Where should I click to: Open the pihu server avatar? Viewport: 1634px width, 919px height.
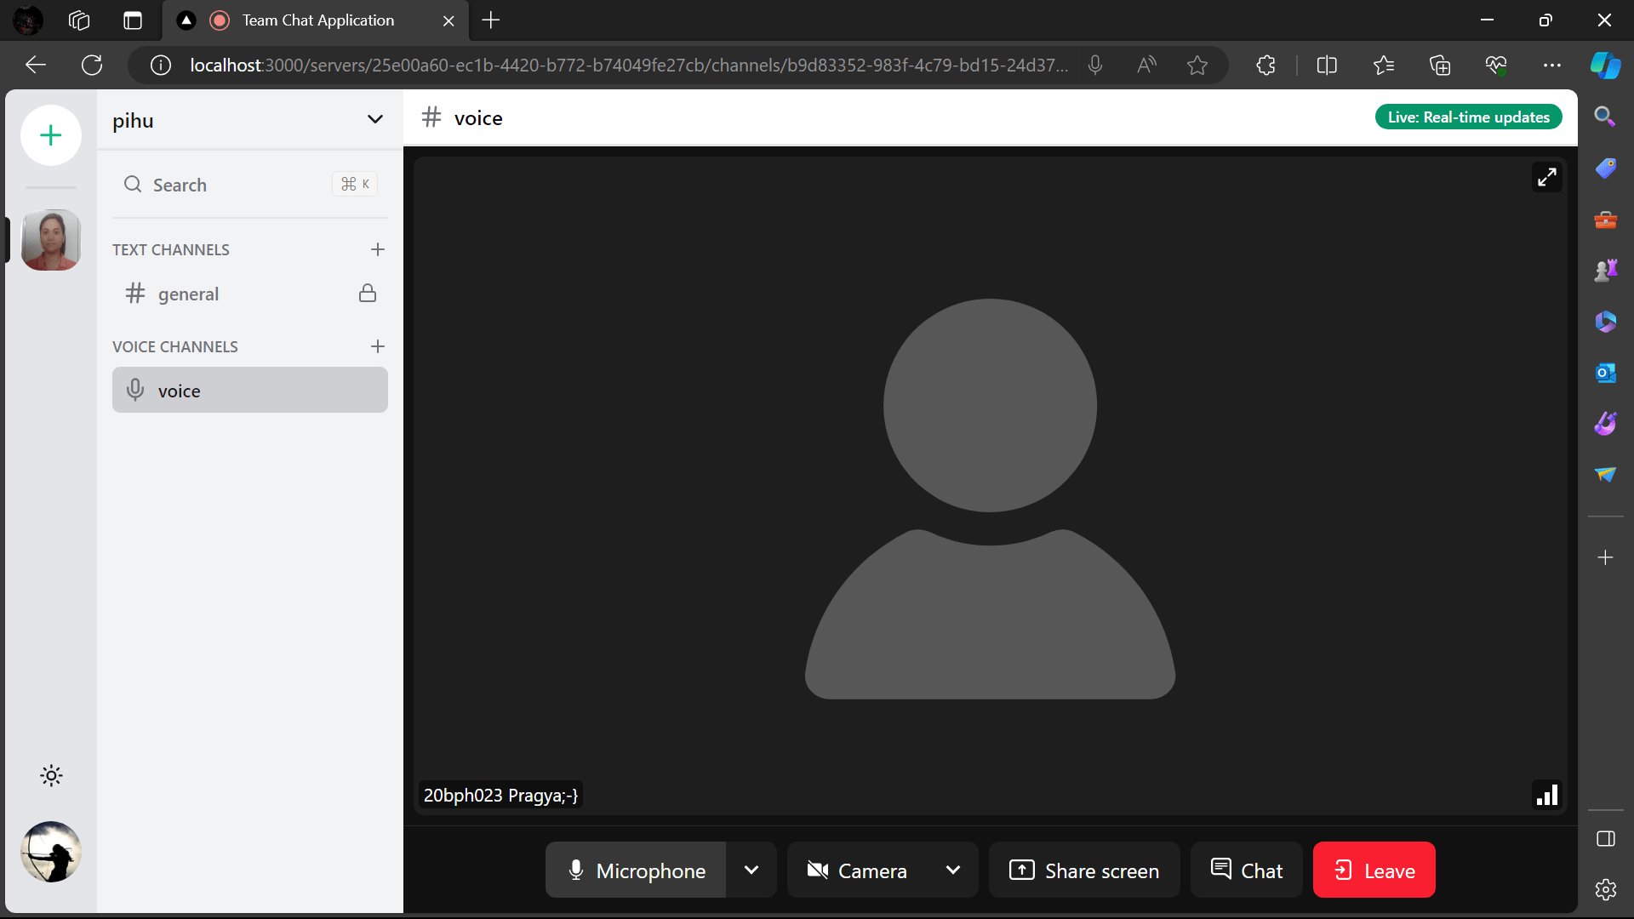click(x=51, y=240)
